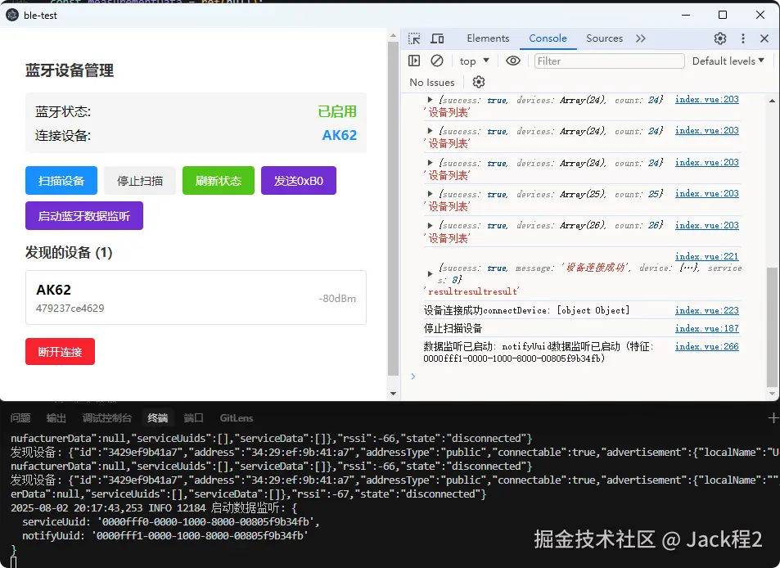The image size is (780, 568).
Task: Toggle the device toolbar icon
Action: [437, 38]
